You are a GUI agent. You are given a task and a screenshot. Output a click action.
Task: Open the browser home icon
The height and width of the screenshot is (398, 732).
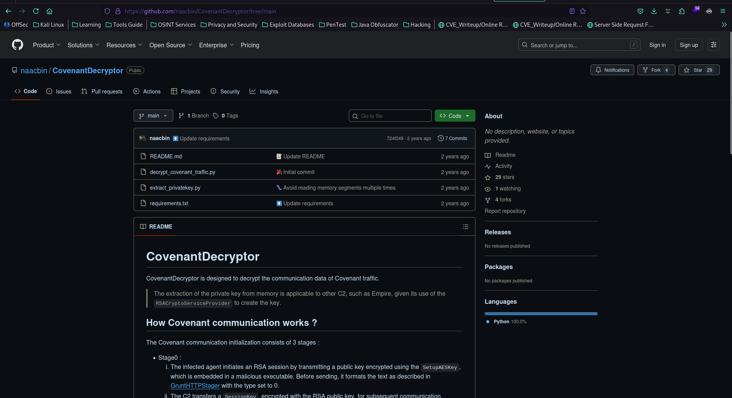tap(49, 11)
